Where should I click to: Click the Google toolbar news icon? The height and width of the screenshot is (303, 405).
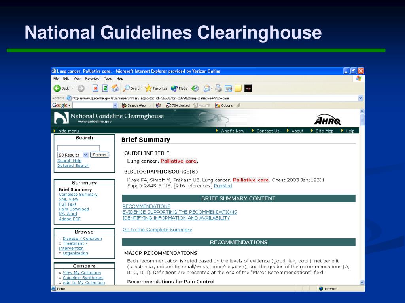(x=158, y=105)
